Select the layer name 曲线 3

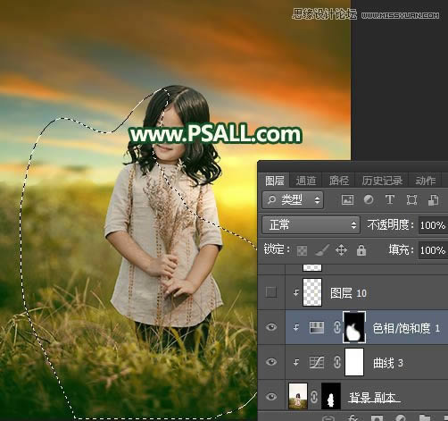(x=388, y=363)
